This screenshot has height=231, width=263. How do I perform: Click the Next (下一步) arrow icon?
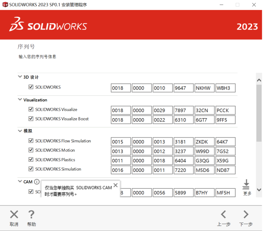(x=246, y=214)
